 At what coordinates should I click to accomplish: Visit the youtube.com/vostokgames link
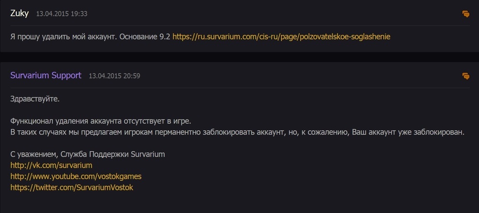click(x=76, y=176)
